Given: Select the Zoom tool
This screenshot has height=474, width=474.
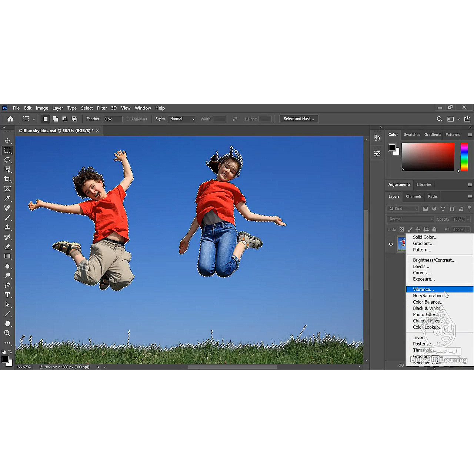Looking at the screenshot, I should click(7, 333).
